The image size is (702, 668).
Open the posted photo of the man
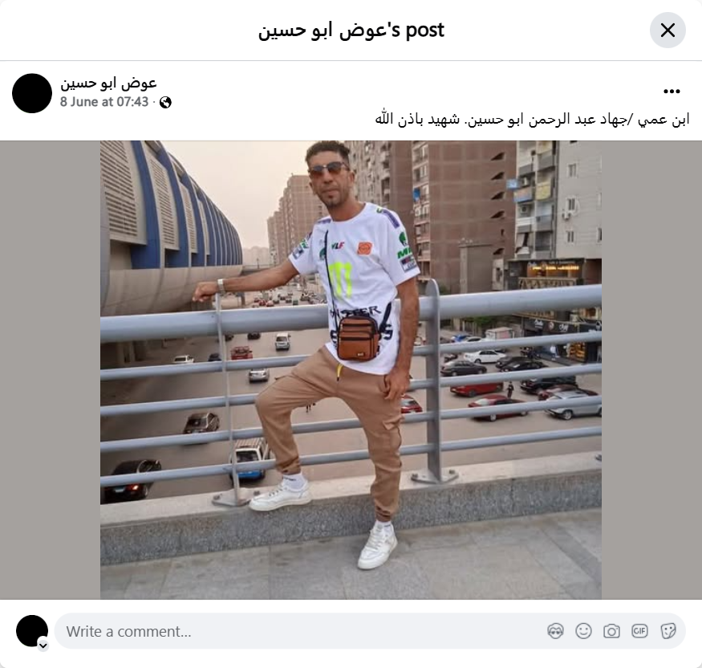[x=351, y=370]
